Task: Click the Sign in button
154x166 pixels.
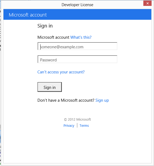Action: [50, 87]
